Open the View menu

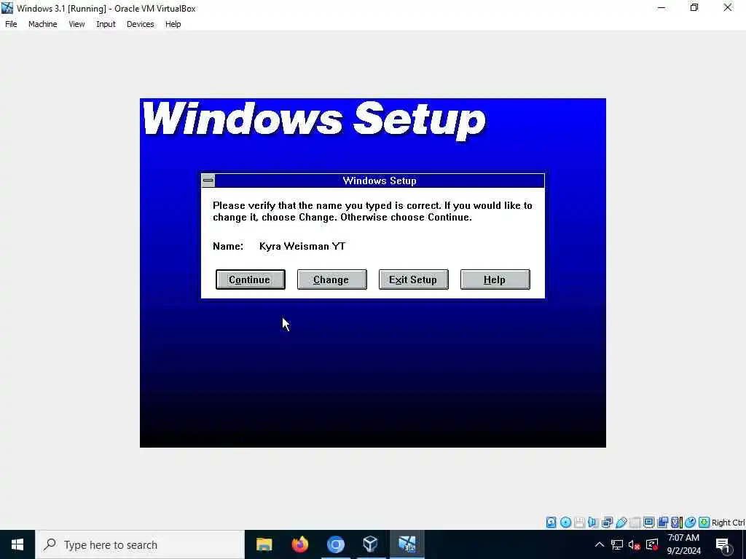tap(76, 24)
